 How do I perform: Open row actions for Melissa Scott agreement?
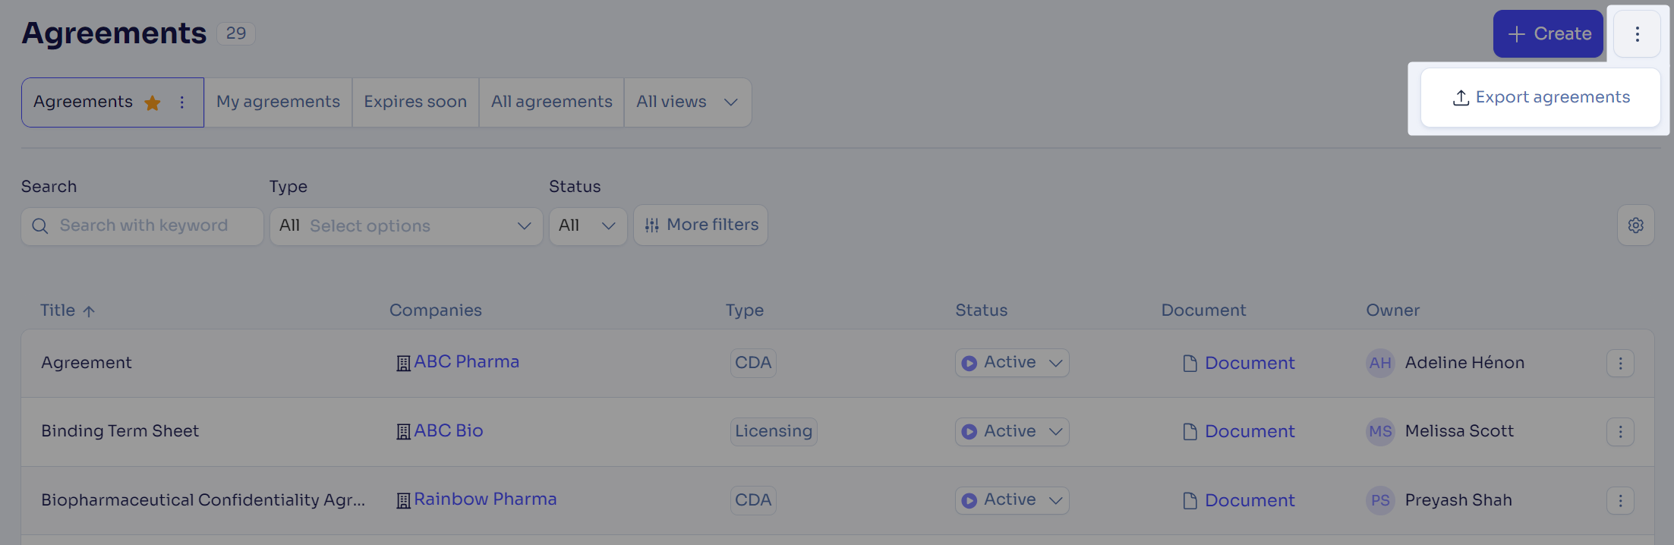tap(1620, 432)
